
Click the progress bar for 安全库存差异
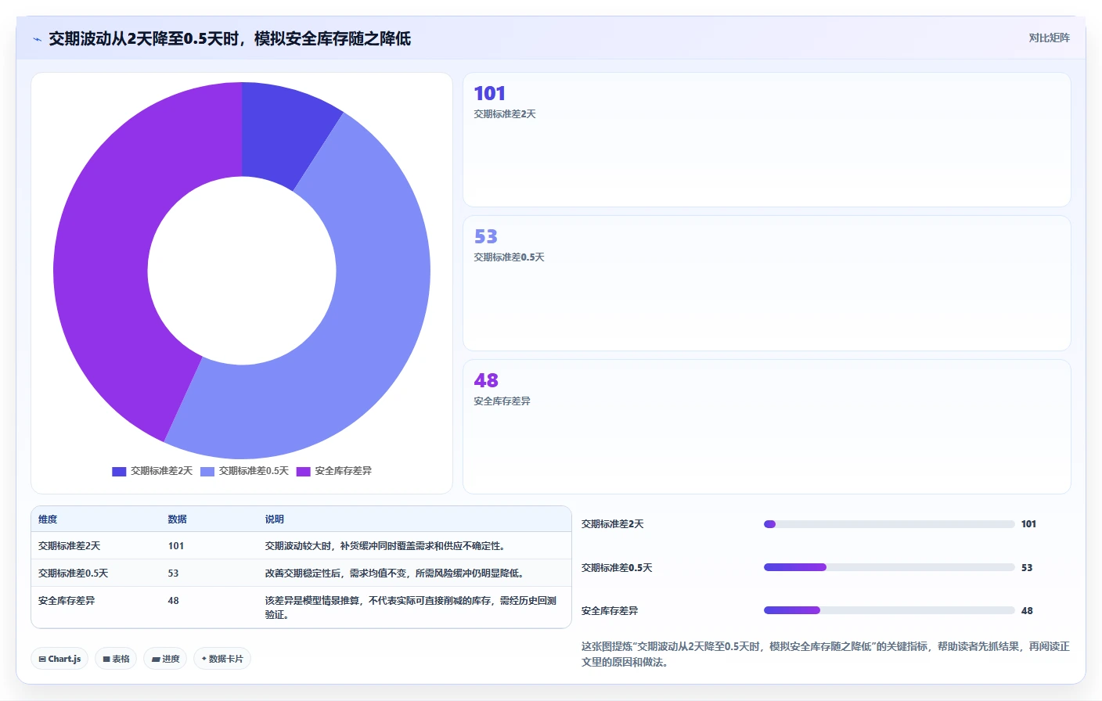[889, 610]
